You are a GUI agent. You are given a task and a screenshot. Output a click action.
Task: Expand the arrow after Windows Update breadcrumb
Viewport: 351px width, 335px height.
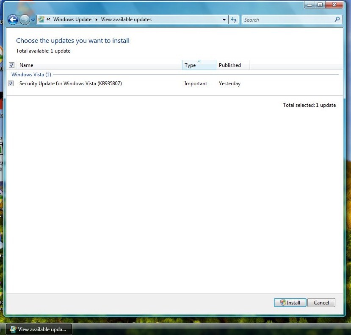(97, 20)
